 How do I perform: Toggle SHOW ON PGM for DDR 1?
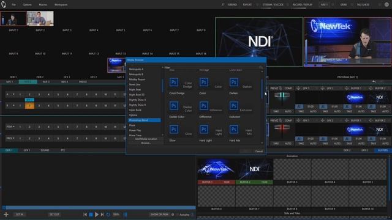[159, 215]
